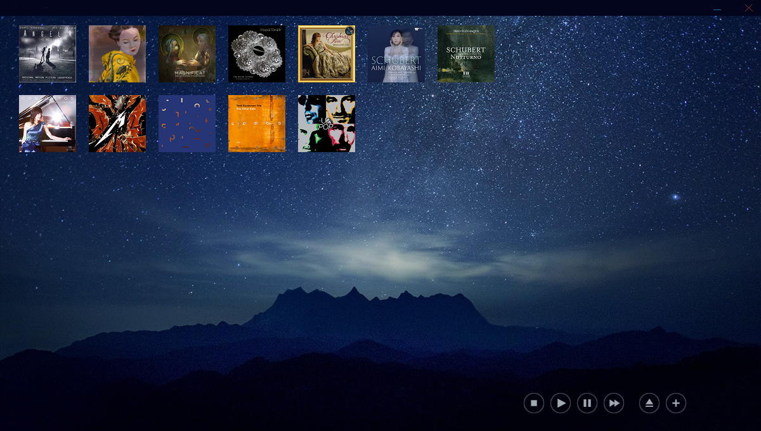The height and width of the screenshot is (431, 761).
Task: Skip forward with the fast-forward button
Action: [x=614, y=403]
